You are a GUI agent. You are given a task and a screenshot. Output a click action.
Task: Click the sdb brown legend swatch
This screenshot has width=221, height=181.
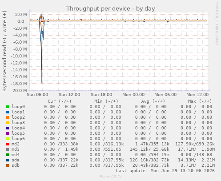(8, 165)
